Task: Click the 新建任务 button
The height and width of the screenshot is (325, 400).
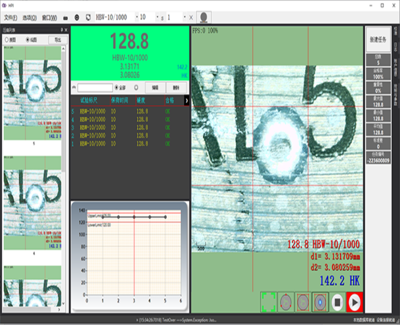Action: 378,39
